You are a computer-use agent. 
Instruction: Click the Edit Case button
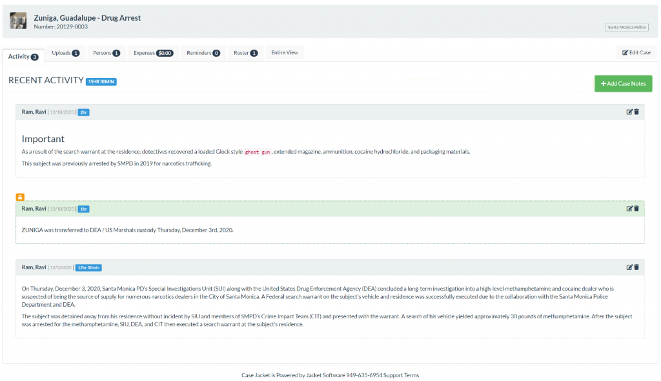pyautogui.click(x=636, y=53)
